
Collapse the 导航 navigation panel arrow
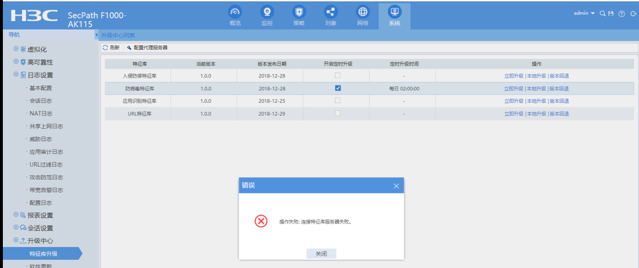click(x=96, y=35)
